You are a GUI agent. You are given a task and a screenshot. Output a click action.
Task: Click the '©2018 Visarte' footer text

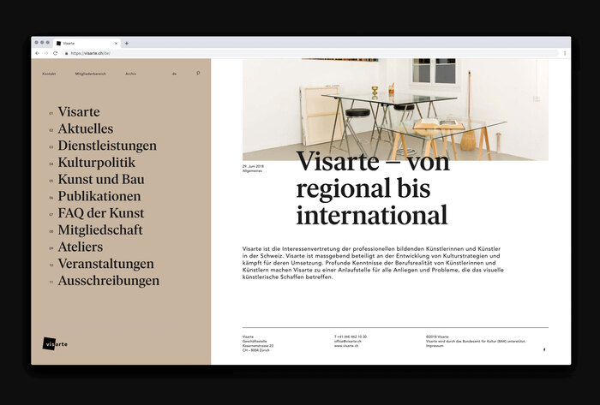pos(437,337)
